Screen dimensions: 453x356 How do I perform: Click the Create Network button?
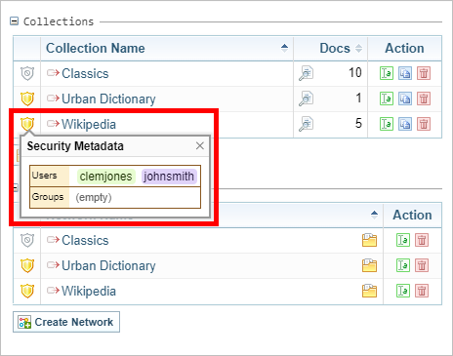coord(66,322)
